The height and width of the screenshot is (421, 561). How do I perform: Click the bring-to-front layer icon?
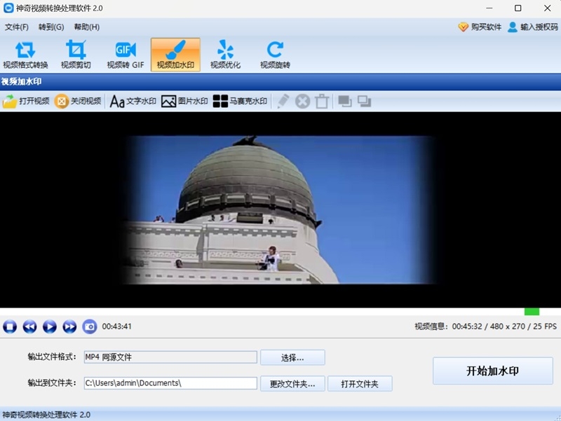tap(345, 102)
